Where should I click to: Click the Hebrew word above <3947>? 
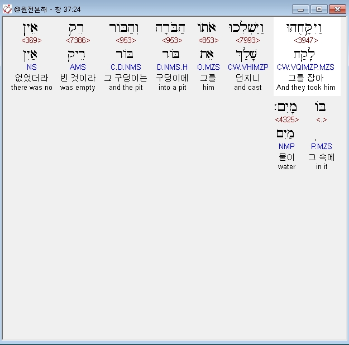(304, 28)
